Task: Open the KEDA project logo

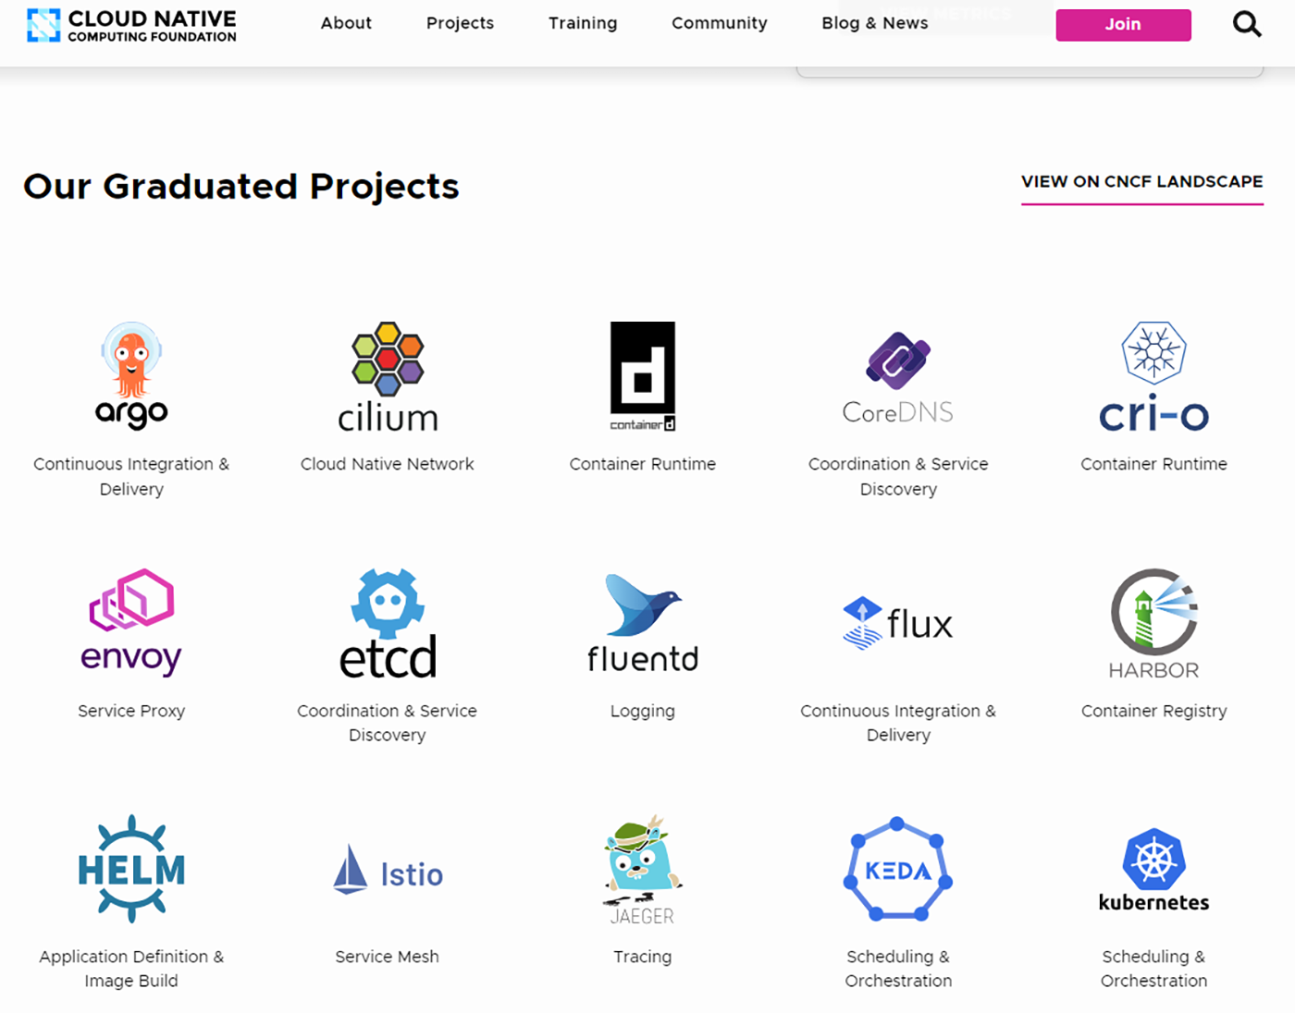Action: tap(898, 869)
